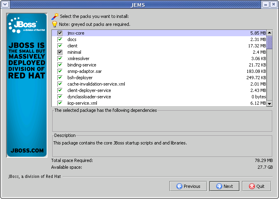Toggle the minimal pack checkbox
Screen dimensions: 279x199
60,52
